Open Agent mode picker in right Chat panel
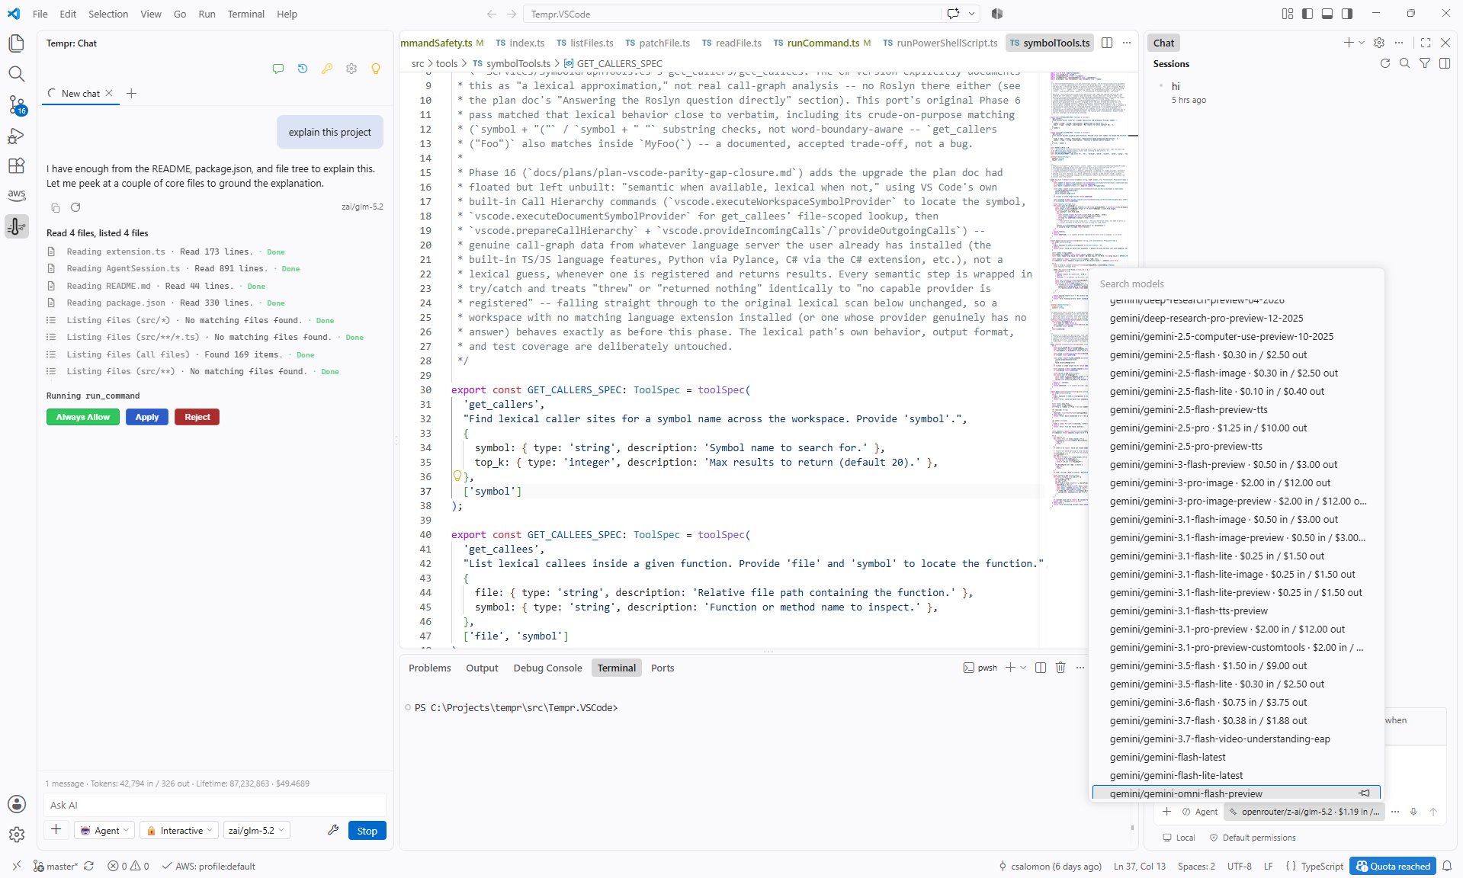Image resolution: width=1463 pixels, height=878 pixels. coord(1200,812)
